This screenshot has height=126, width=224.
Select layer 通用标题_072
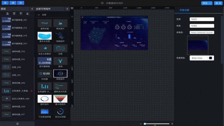pyautogui.click(x=17, y=51)
